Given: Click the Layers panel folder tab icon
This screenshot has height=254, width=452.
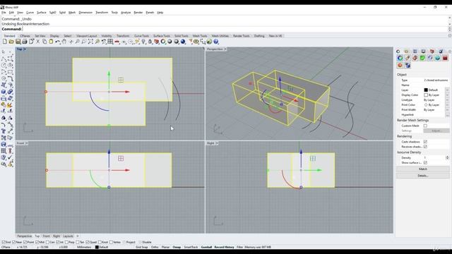Looking at the screenshot, I should (407, 52).
